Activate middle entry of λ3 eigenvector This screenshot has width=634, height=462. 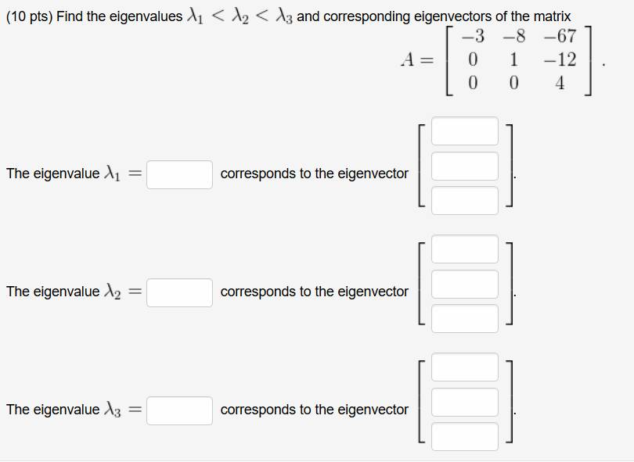click(465, 403)
